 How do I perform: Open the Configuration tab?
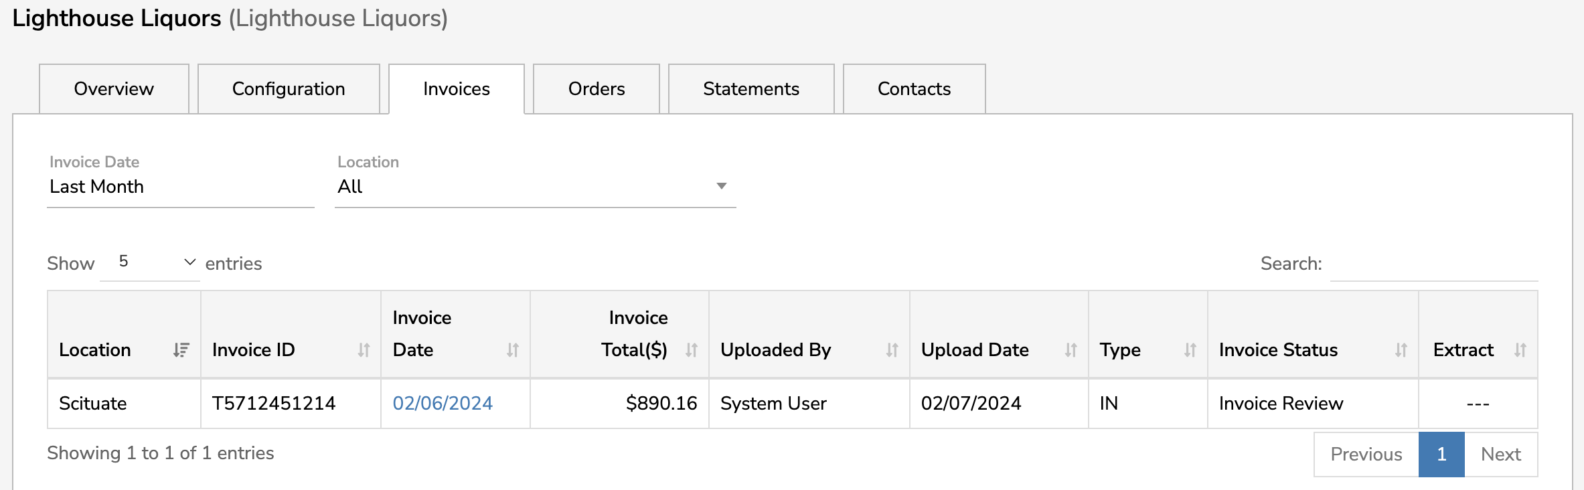pos(289,89)
